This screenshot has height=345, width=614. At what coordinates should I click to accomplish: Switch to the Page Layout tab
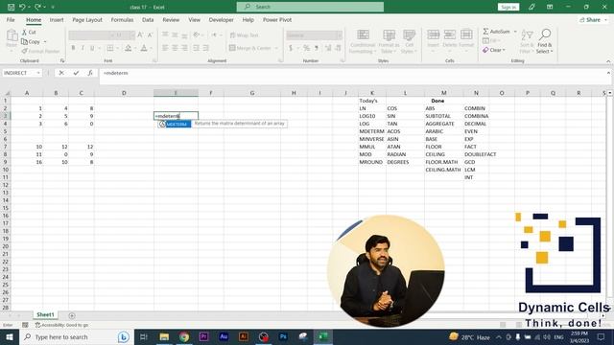87,19
